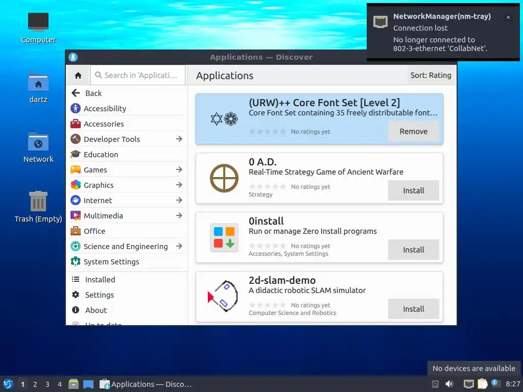Select the System Settings category label
Viewport: 523px width, 392px height.
point(111,262)
